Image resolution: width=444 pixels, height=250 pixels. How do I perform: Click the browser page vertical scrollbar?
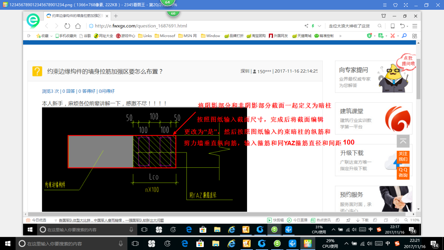419,79
